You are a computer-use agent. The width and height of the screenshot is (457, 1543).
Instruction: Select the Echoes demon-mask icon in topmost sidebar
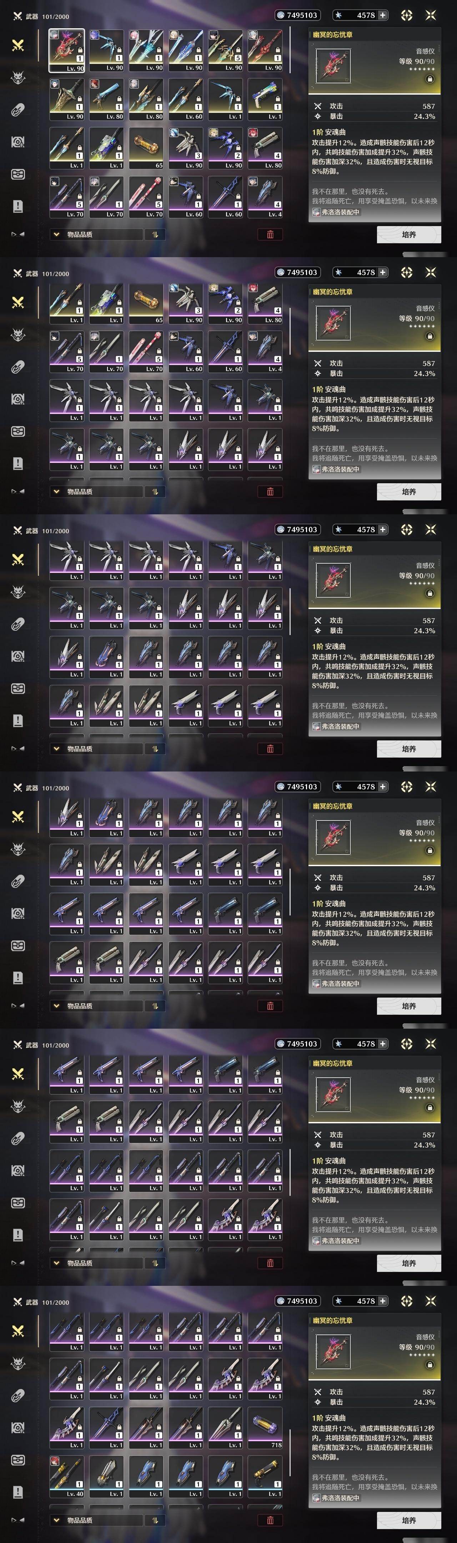(x=18, y=77)
